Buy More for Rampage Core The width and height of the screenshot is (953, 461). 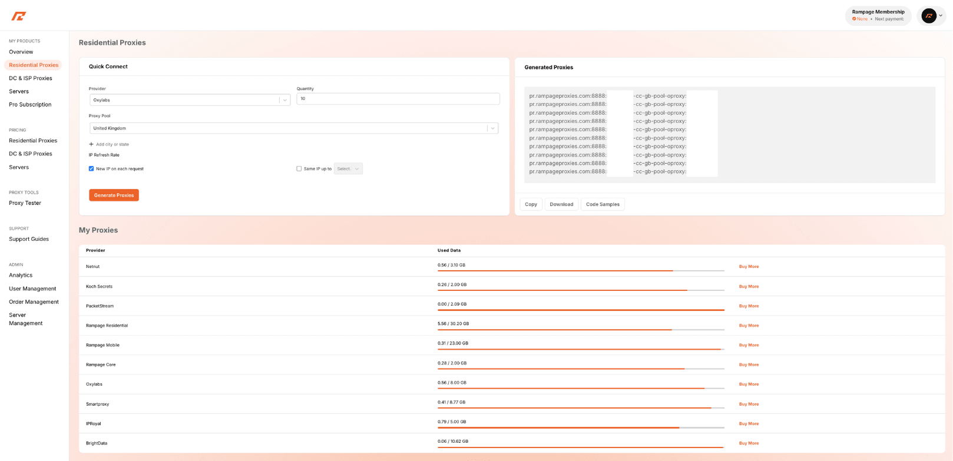tap(749, 365)
